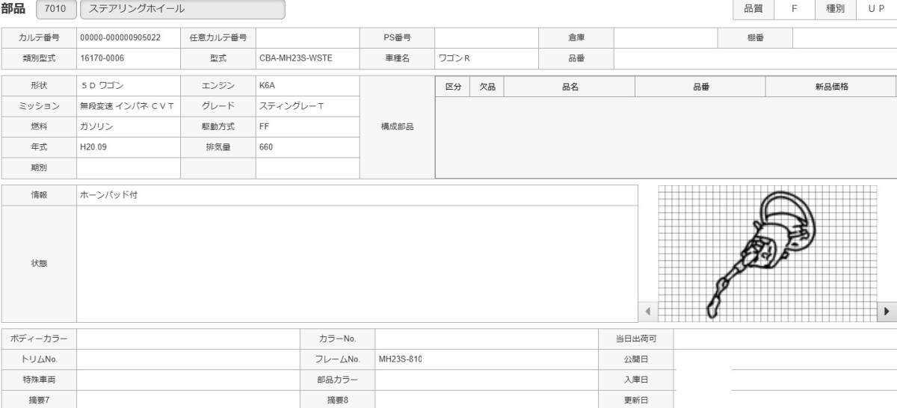Open the steering wheel diagram thumbnail
Screen dimensions: 897x408
click(767, 253)
